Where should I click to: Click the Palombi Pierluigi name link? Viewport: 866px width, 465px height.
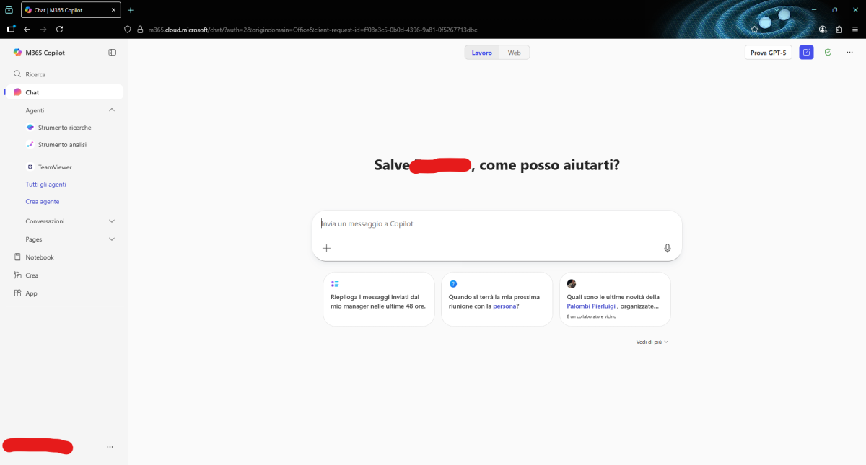pos(592,306)
